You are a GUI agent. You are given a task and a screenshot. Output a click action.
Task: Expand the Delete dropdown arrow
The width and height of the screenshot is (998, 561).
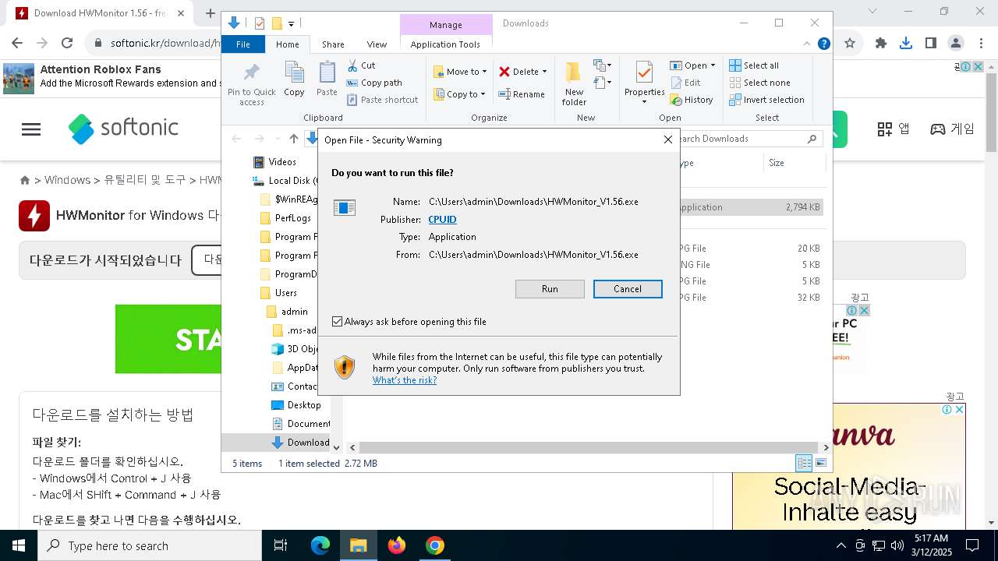pos(544,72)
